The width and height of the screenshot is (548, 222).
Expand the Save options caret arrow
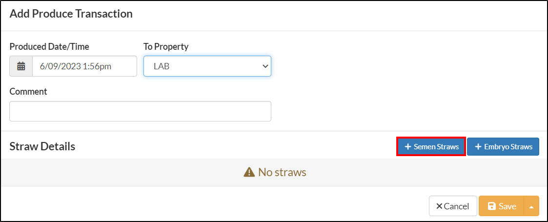(531, 206)
